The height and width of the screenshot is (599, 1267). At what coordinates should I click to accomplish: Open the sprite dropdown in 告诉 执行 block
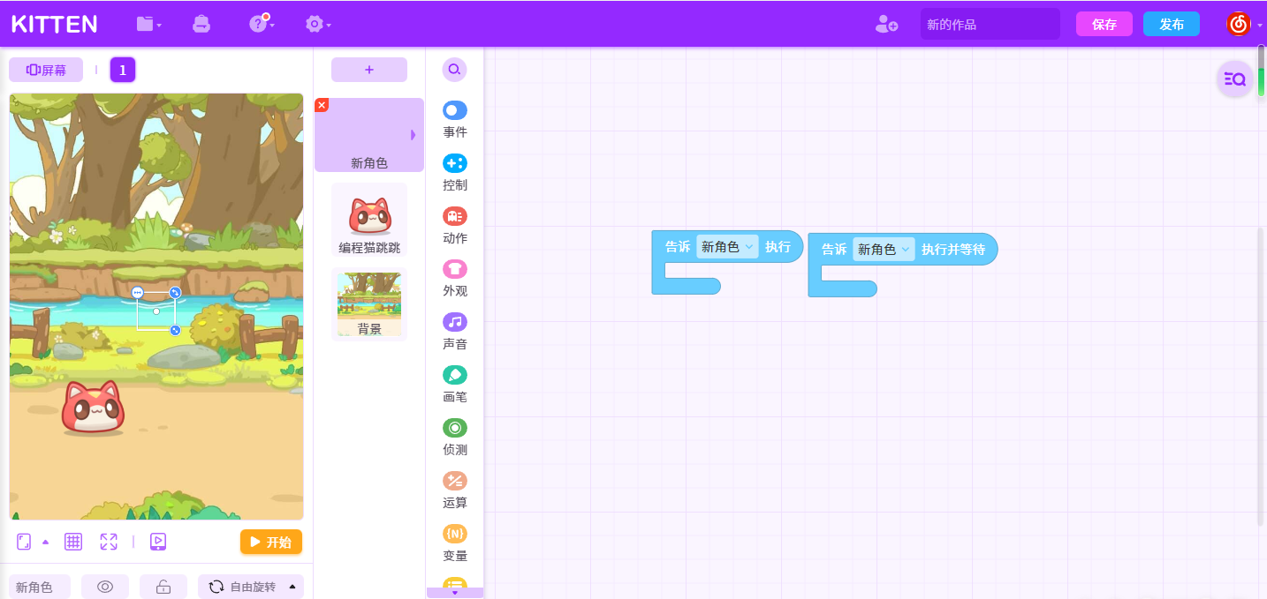pyautogui.click(x=727, y=247)
